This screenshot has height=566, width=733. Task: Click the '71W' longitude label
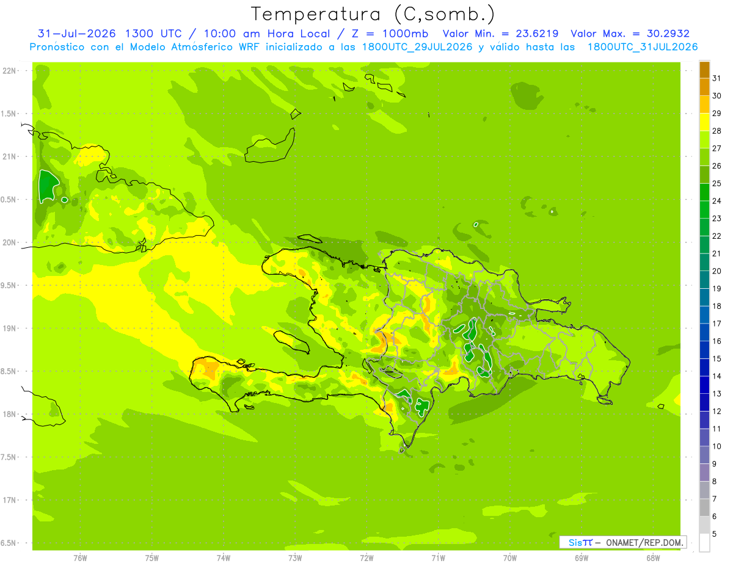point(438,558)
